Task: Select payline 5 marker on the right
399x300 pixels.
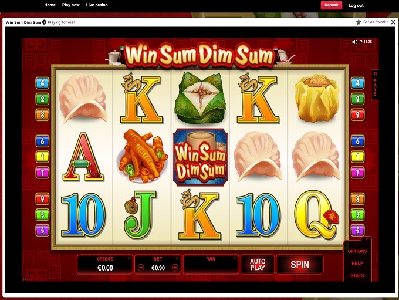Action: coord(357,231)
